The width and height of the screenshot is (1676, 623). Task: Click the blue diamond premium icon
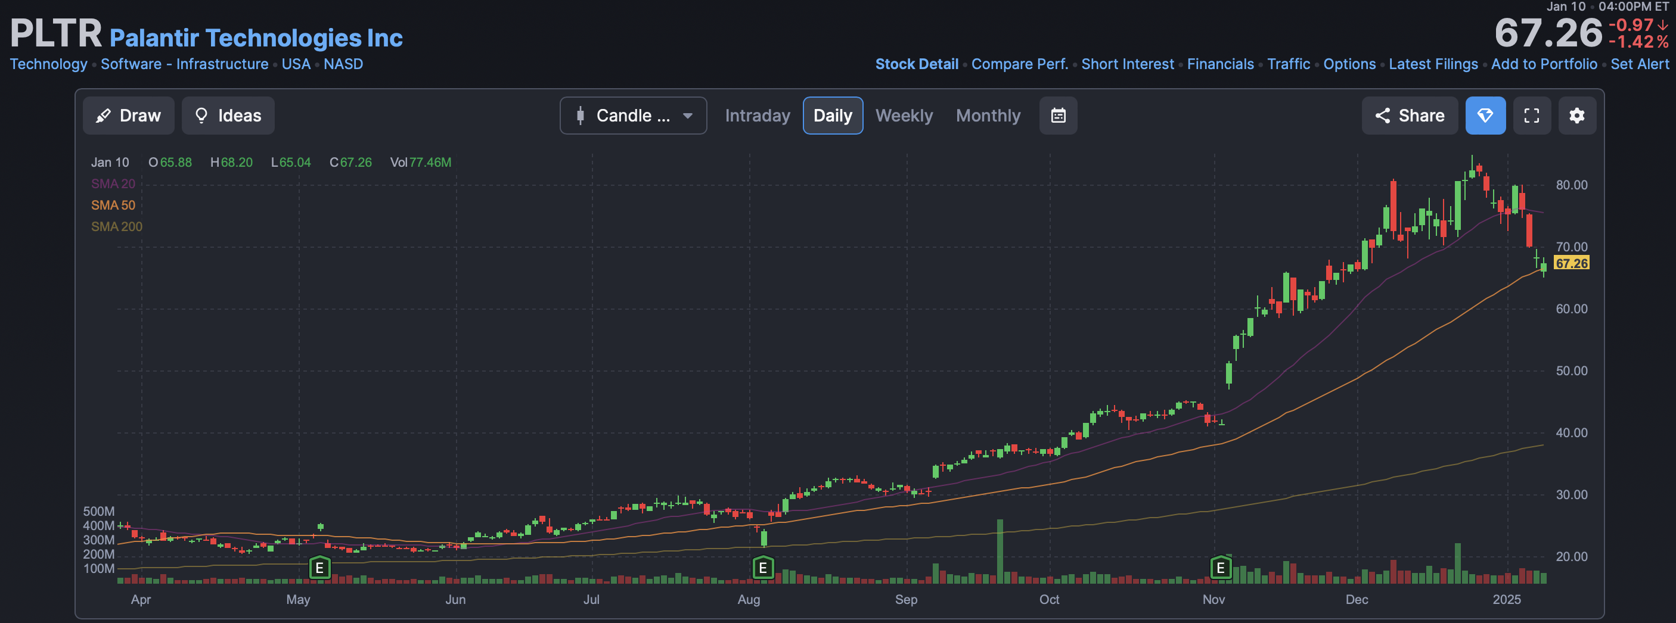tap(1485, 116)
